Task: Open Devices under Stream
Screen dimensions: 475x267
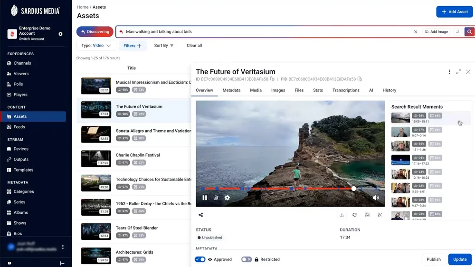Action: click(21, 149)
